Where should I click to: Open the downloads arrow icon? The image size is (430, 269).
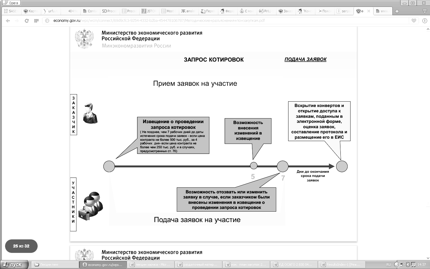coord(425,21)
